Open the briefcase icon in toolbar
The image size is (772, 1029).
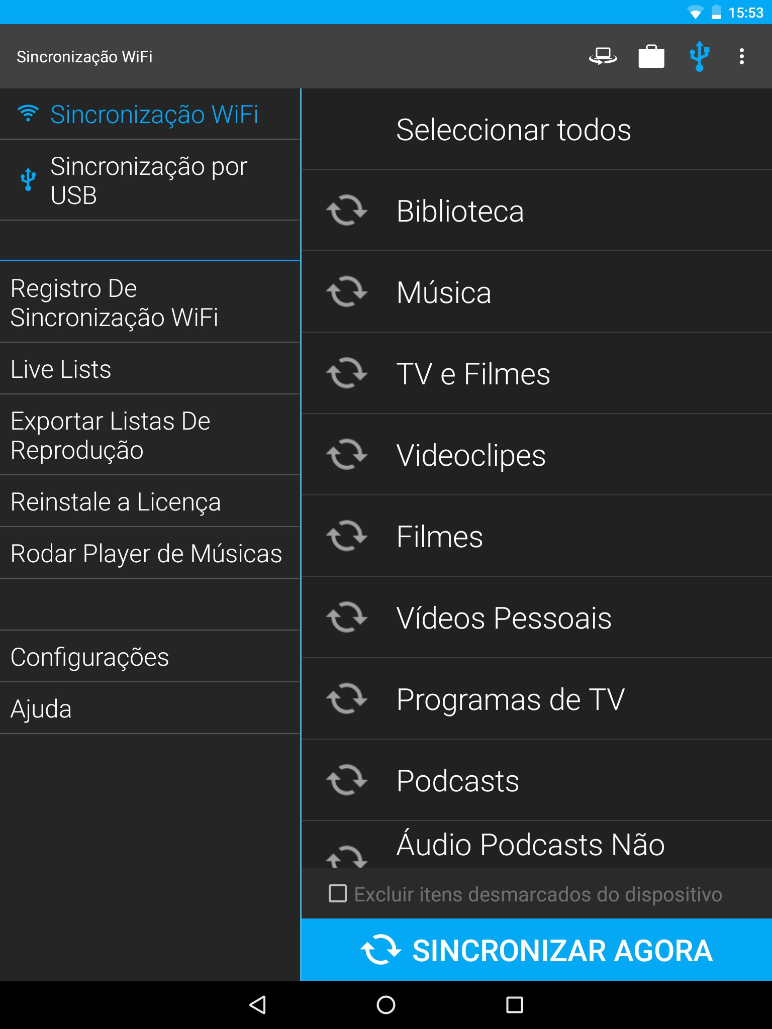(x=651, y=56)
